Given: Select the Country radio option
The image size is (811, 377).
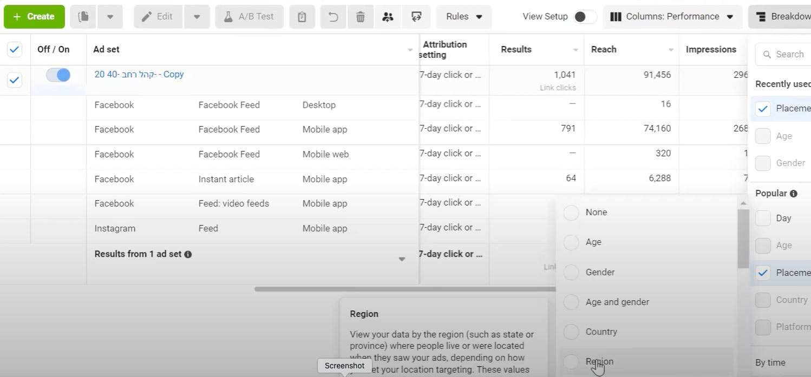Looking at the screenshot, I should click(571, 332).
